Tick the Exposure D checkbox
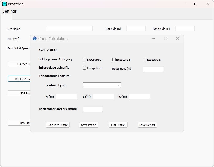This screenshot has width=214, height=167. tap(145, 60)
